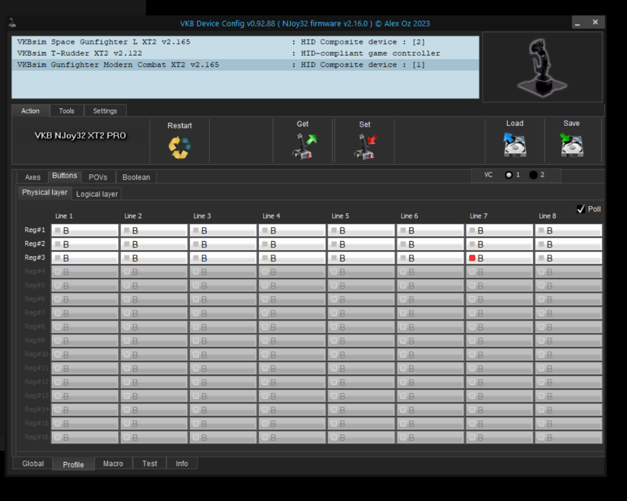Click the Load label
This screenshot has width=627, height=501.
(515, 123)
